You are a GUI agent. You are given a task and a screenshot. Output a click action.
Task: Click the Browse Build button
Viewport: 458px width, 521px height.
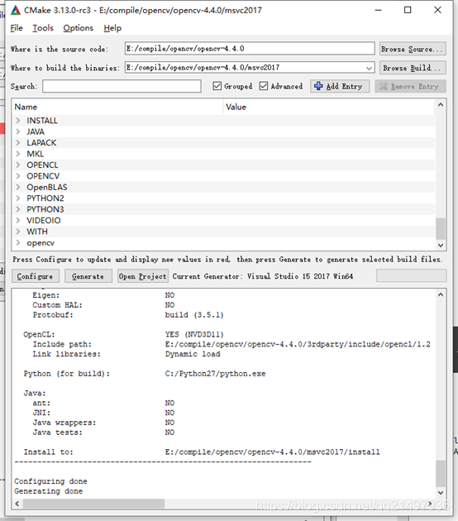[413, 68]
